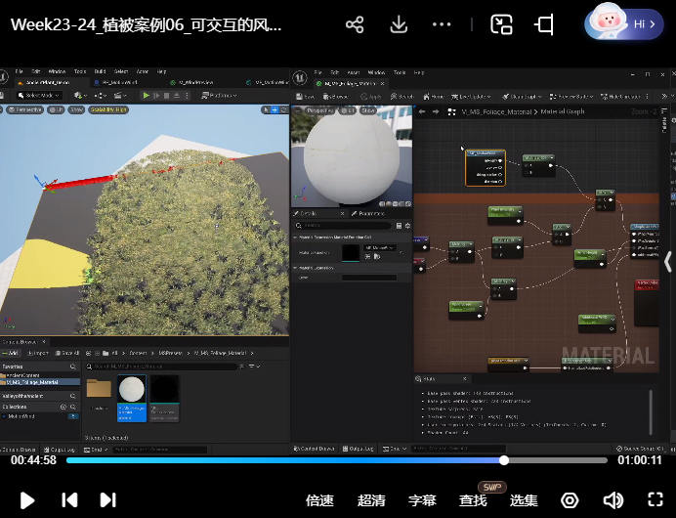Open the 选集 episode list
This screenshot has width=676, height=518.
(524, 500)
